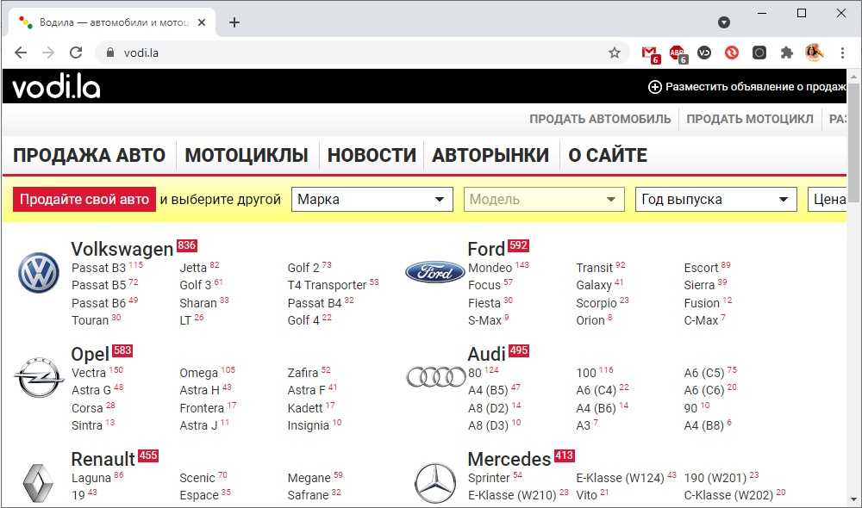
Task: Go to the НОВОСТИ section
Action: coord(372,156)
